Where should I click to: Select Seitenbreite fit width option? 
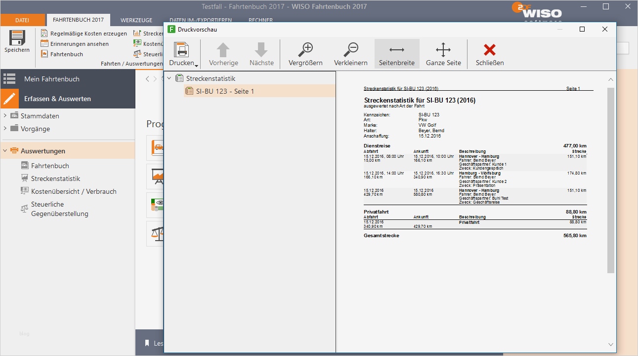(x=397, y=54)
